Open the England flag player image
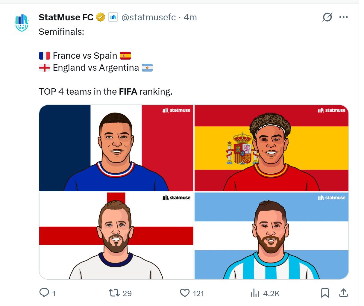The image size is (364, 306). coord(116,236)
